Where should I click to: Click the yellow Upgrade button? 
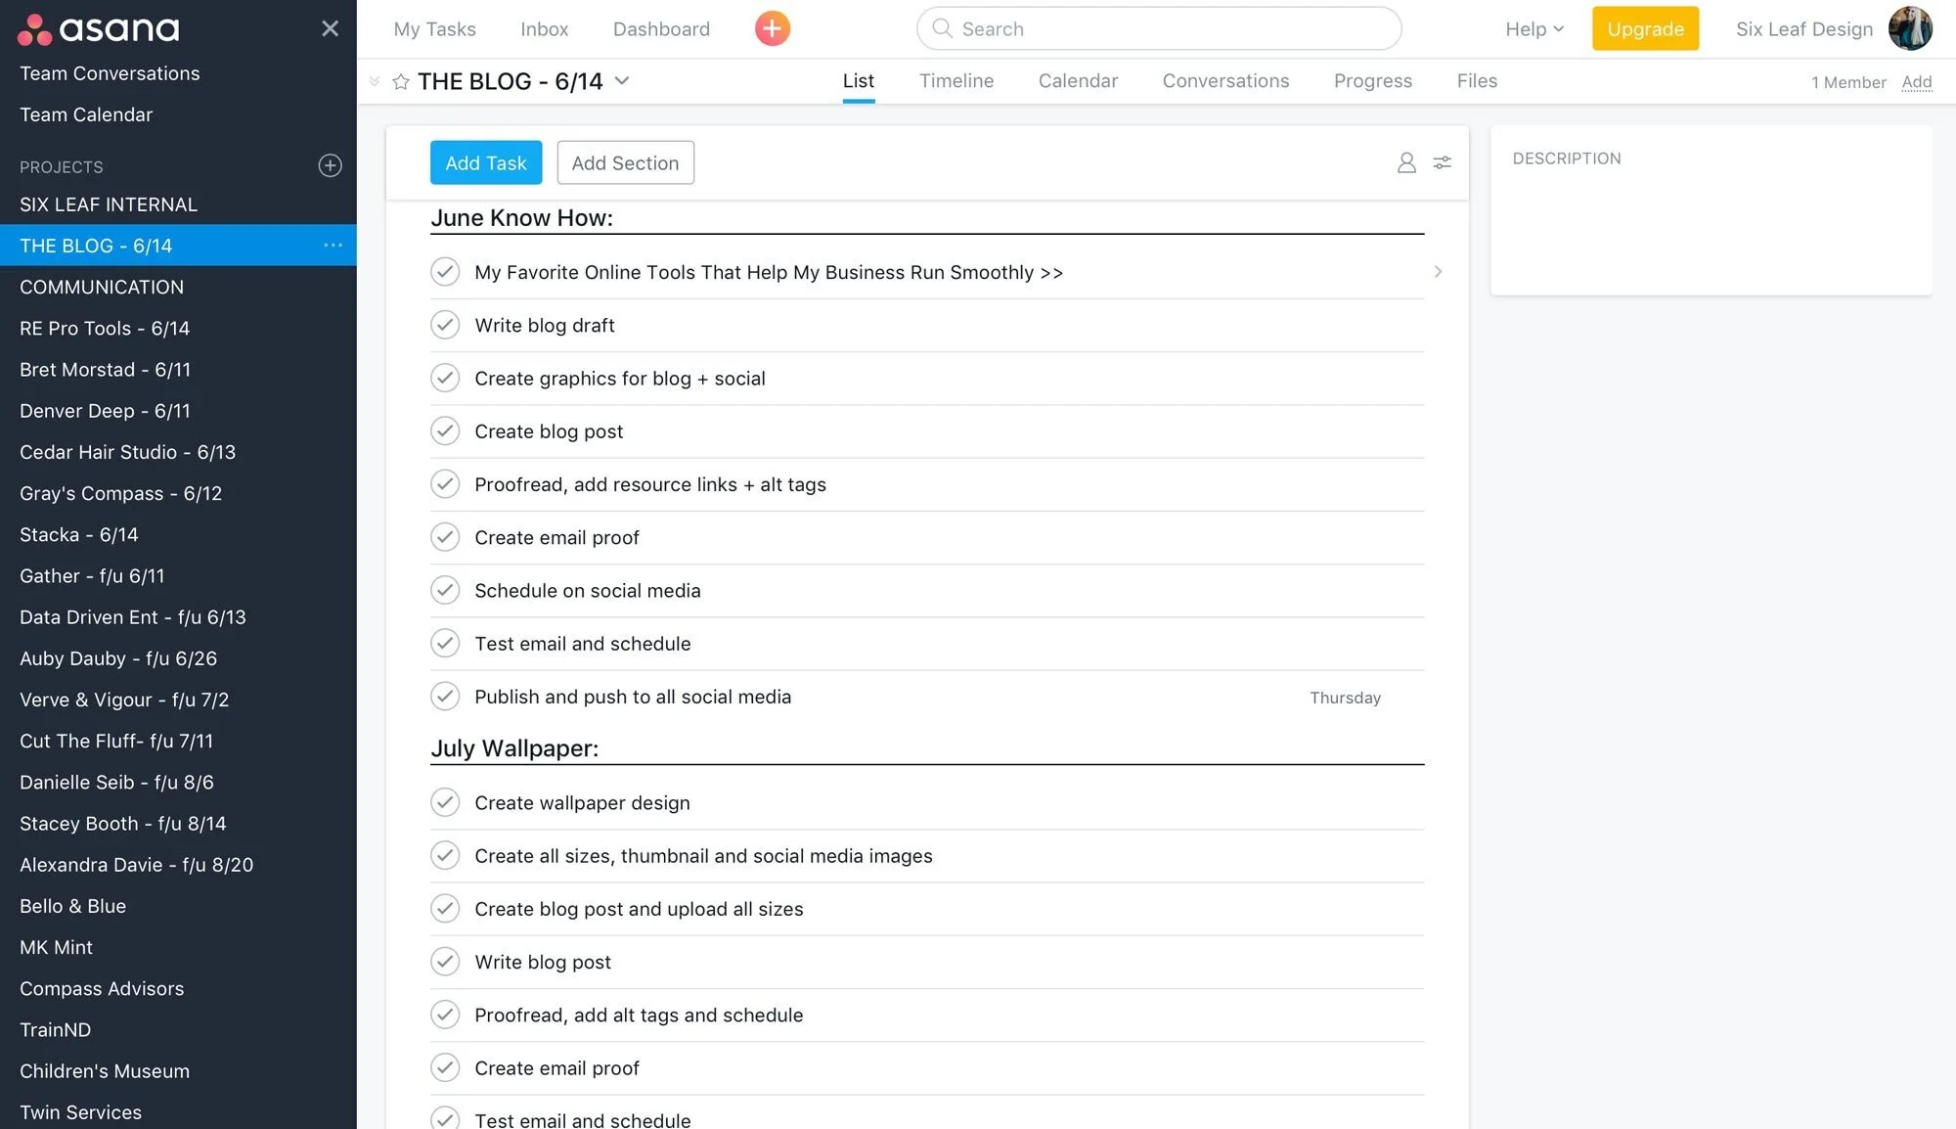pyautogui.click(x=1645, y=28)
